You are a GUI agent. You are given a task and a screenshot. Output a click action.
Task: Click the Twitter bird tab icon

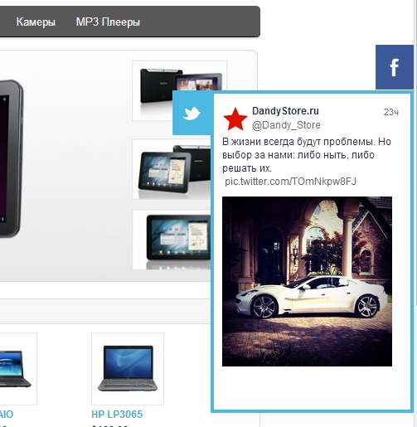pos(192,114)
